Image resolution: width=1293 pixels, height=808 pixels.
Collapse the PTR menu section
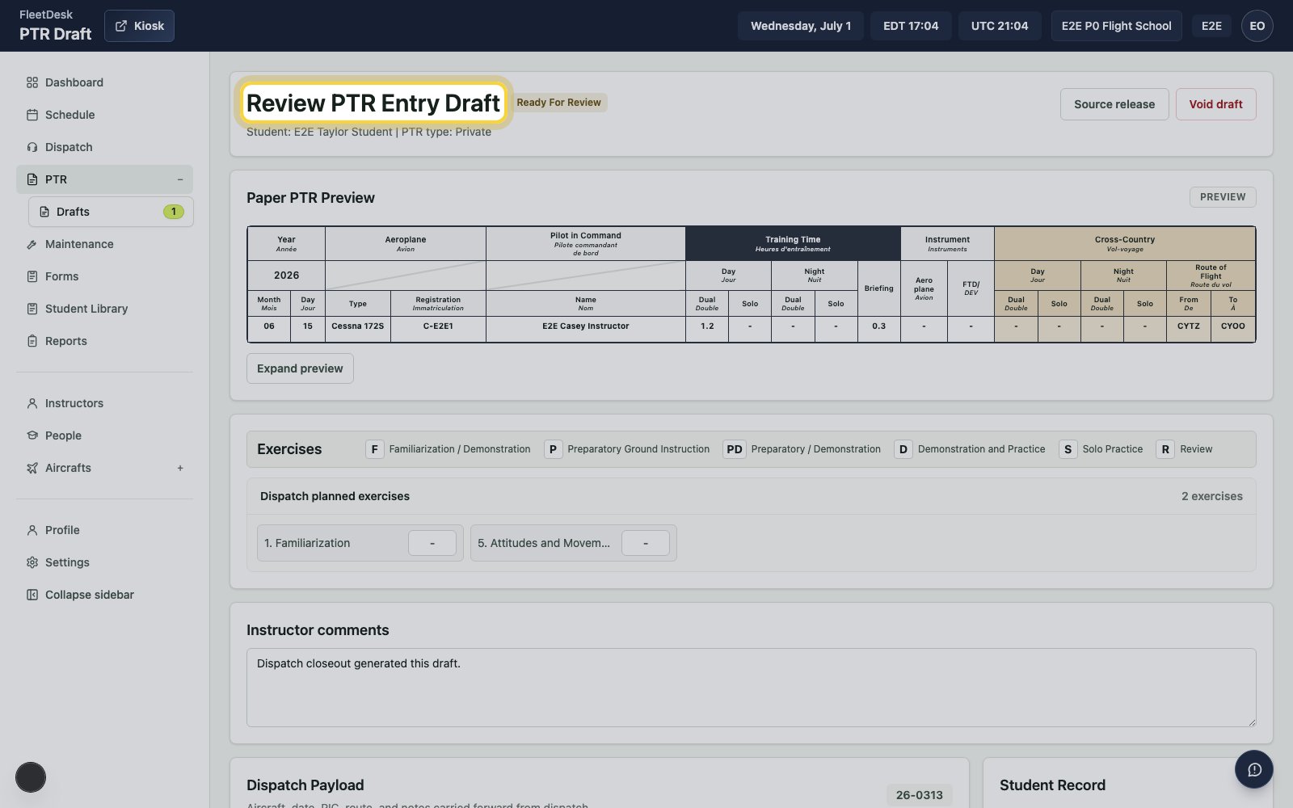tap(180, 179)
